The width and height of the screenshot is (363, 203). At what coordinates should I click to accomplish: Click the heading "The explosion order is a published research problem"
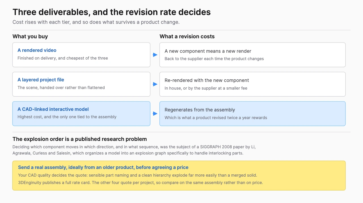coord(80,139)
